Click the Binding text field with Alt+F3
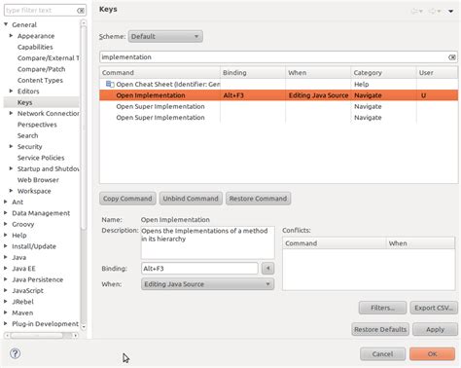 pyautogui.click(x=199, y=269)
